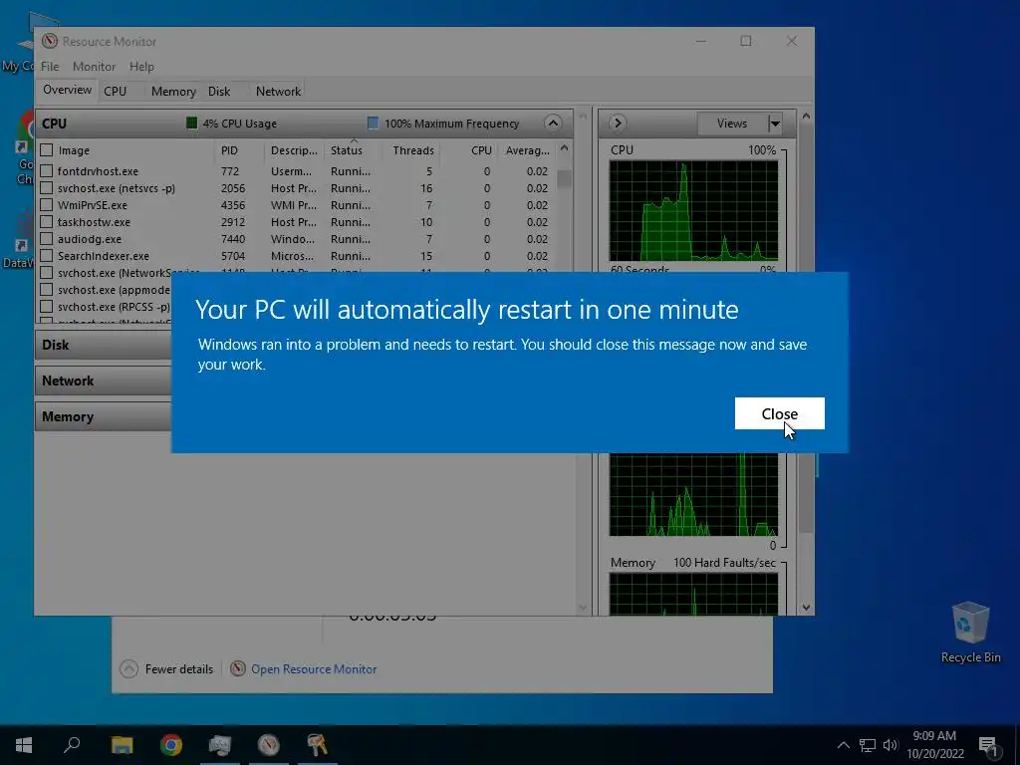Toggle the select-all Image checkbox in header
Screen dimensions: 1020x765
tap(47, 150)
